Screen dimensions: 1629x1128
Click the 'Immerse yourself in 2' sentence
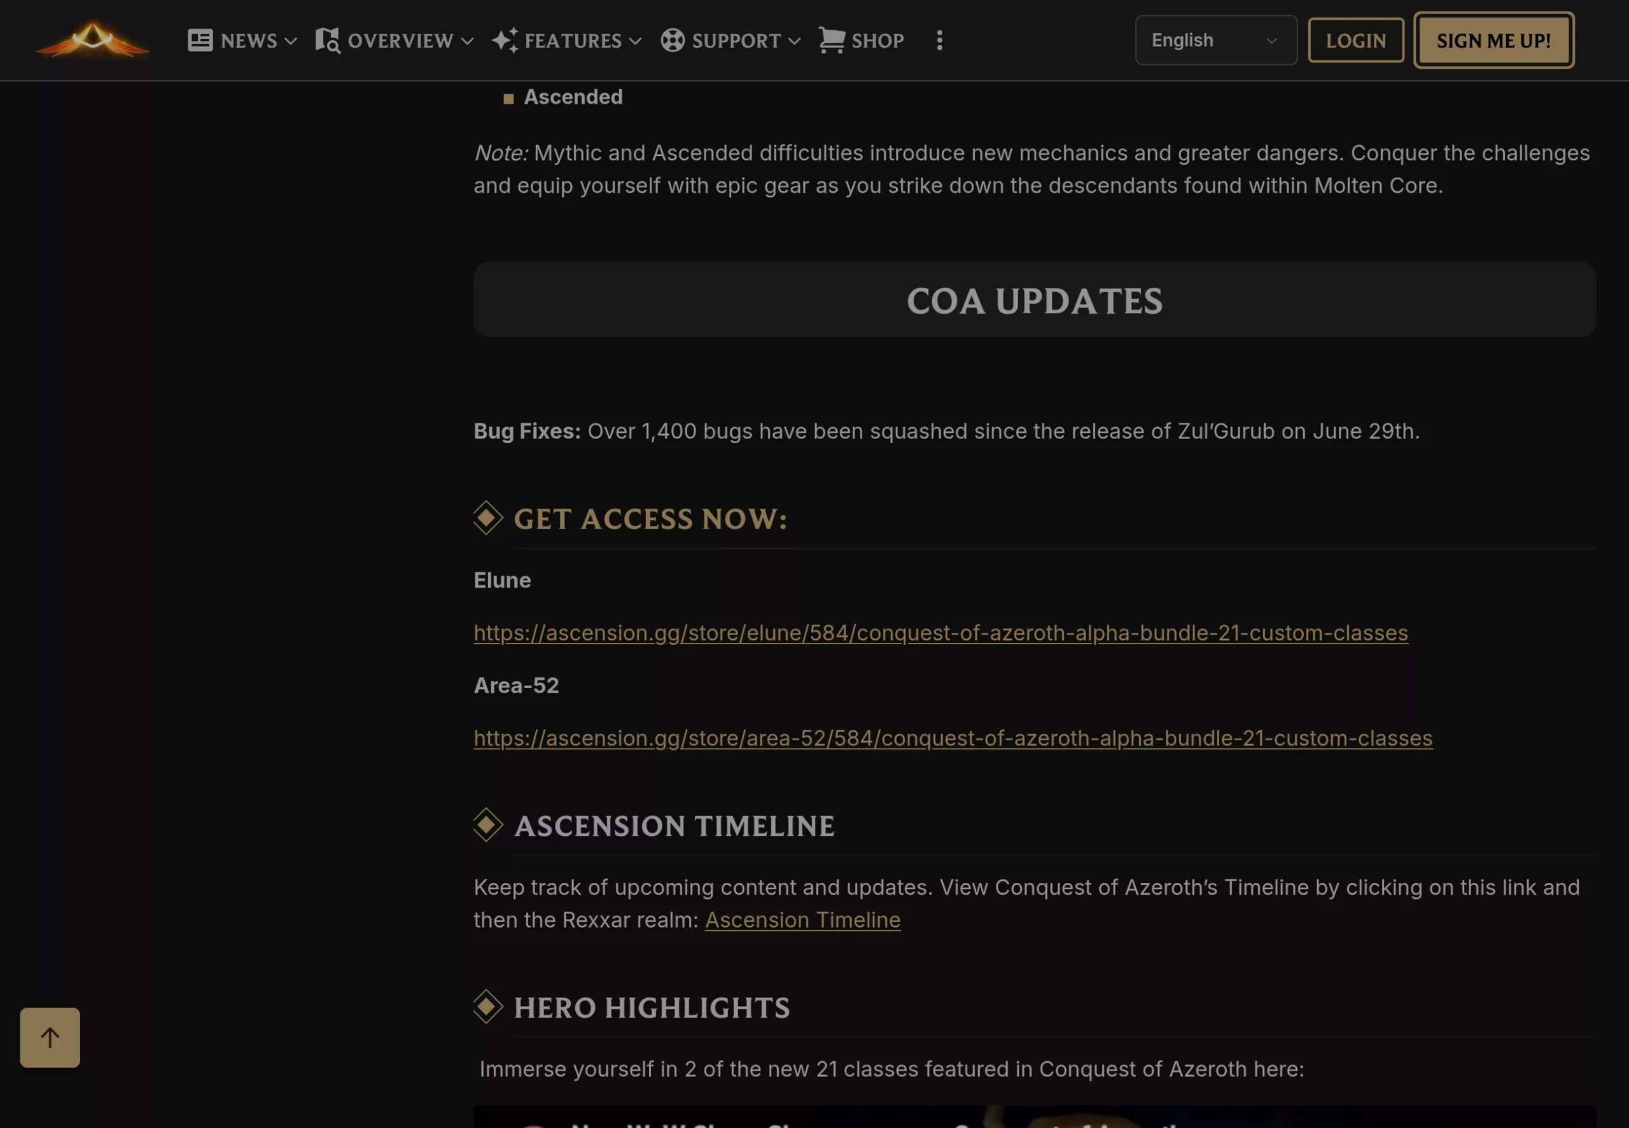click(x=891, y=1069)
